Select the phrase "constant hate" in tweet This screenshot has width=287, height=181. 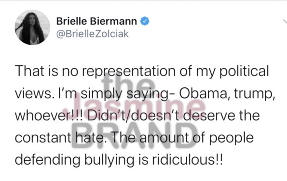61,138
